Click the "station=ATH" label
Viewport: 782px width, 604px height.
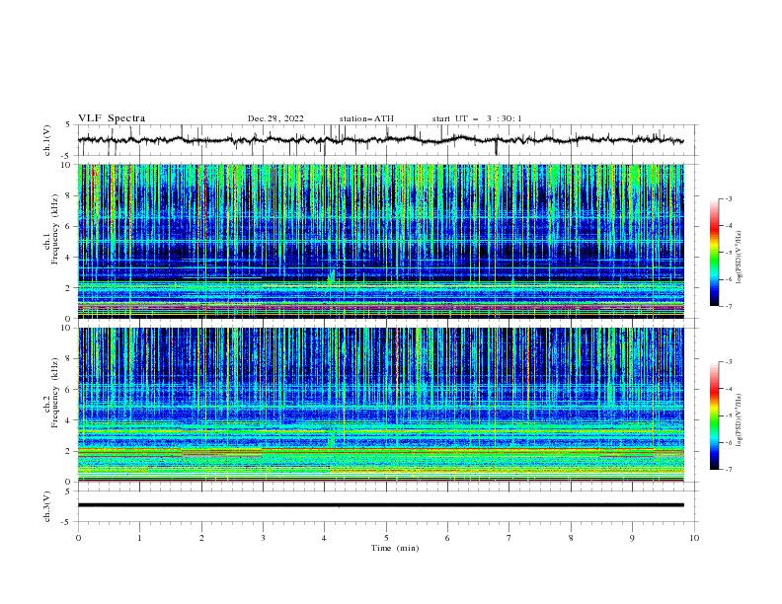[x=366, y=118]
